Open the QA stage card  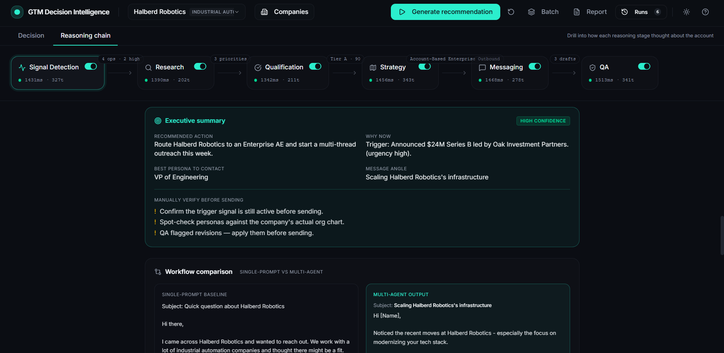pyautogui.click(x=620, y=73)
